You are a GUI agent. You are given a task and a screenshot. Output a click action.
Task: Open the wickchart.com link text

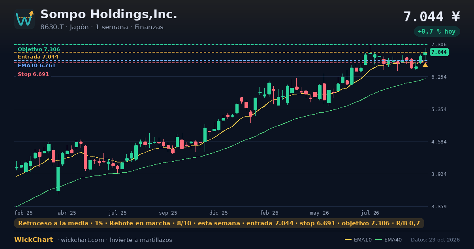pyautogui.click(x=83, y=240)
